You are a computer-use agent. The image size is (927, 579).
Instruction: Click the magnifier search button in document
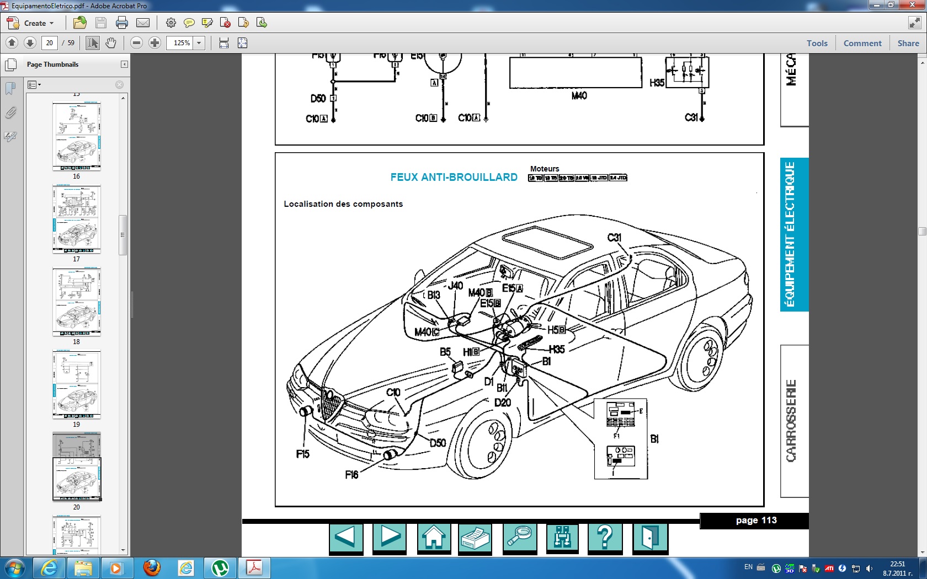(519, 537)
